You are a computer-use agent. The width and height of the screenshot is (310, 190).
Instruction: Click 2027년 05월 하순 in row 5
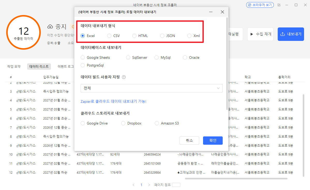[57, 109]
